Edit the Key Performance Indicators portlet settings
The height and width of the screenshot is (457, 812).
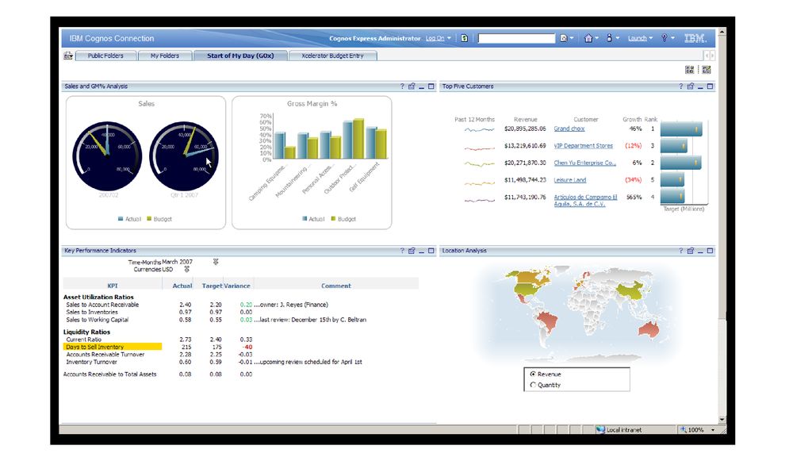tap(412, 251)
